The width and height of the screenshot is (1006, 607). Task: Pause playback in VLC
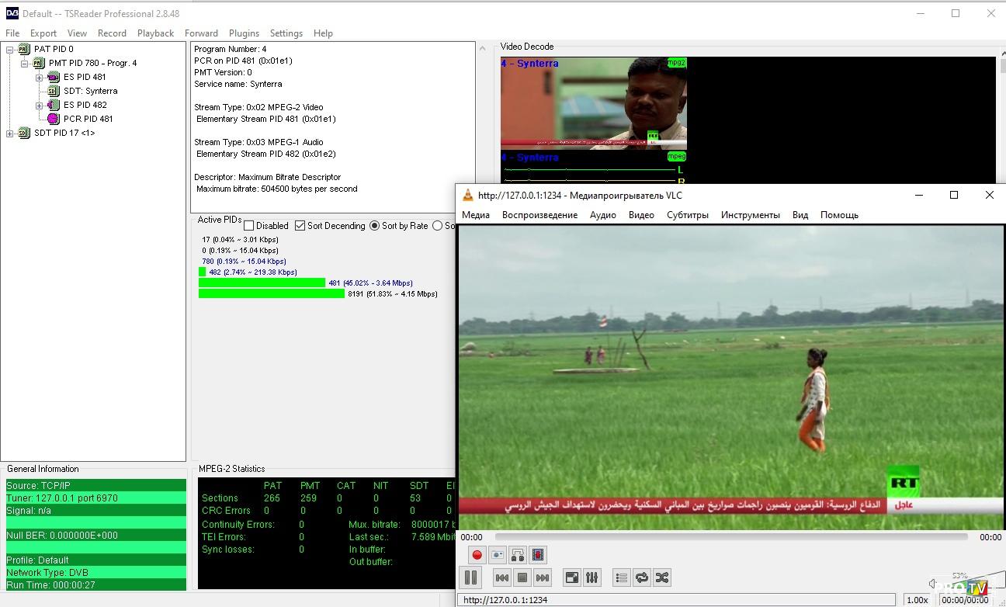[470, 578]
